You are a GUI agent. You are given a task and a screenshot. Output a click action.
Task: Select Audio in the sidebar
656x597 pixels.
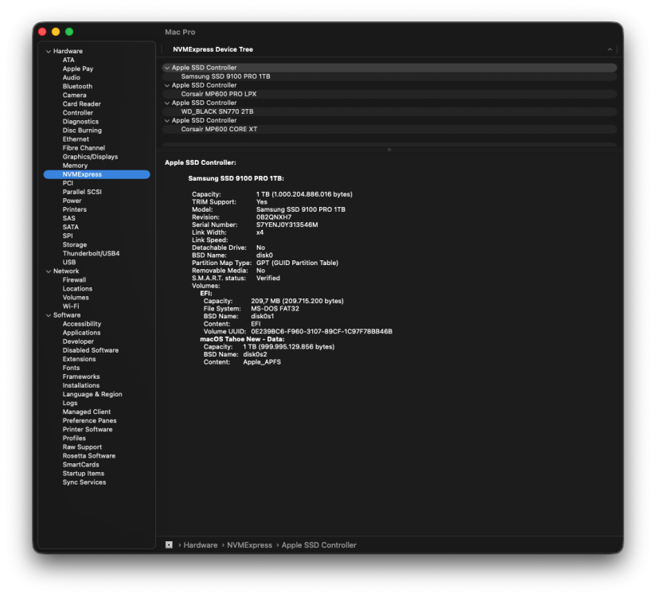click(x=72, y=77)
